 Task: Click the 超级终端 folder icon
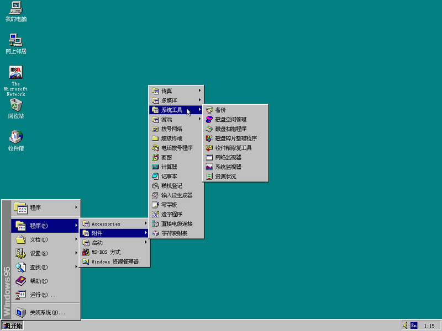(x=155, y=138)
